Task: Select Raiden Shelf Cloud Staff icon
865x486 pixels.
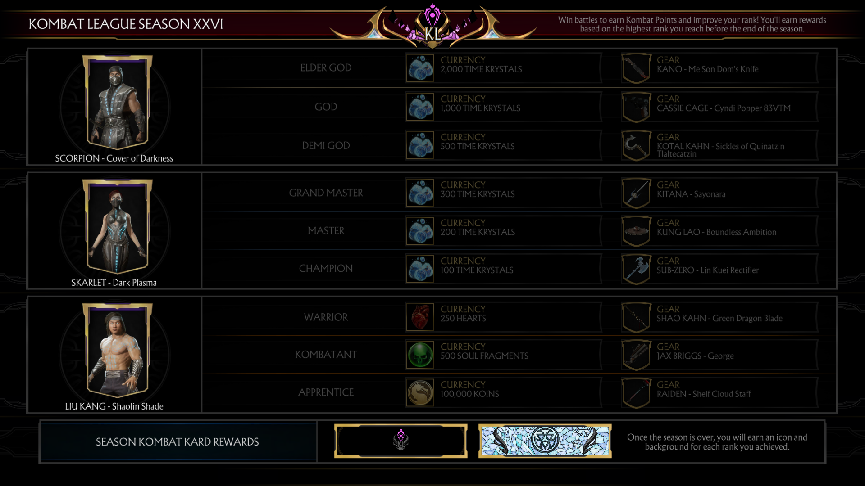Action: coord(636,393)
